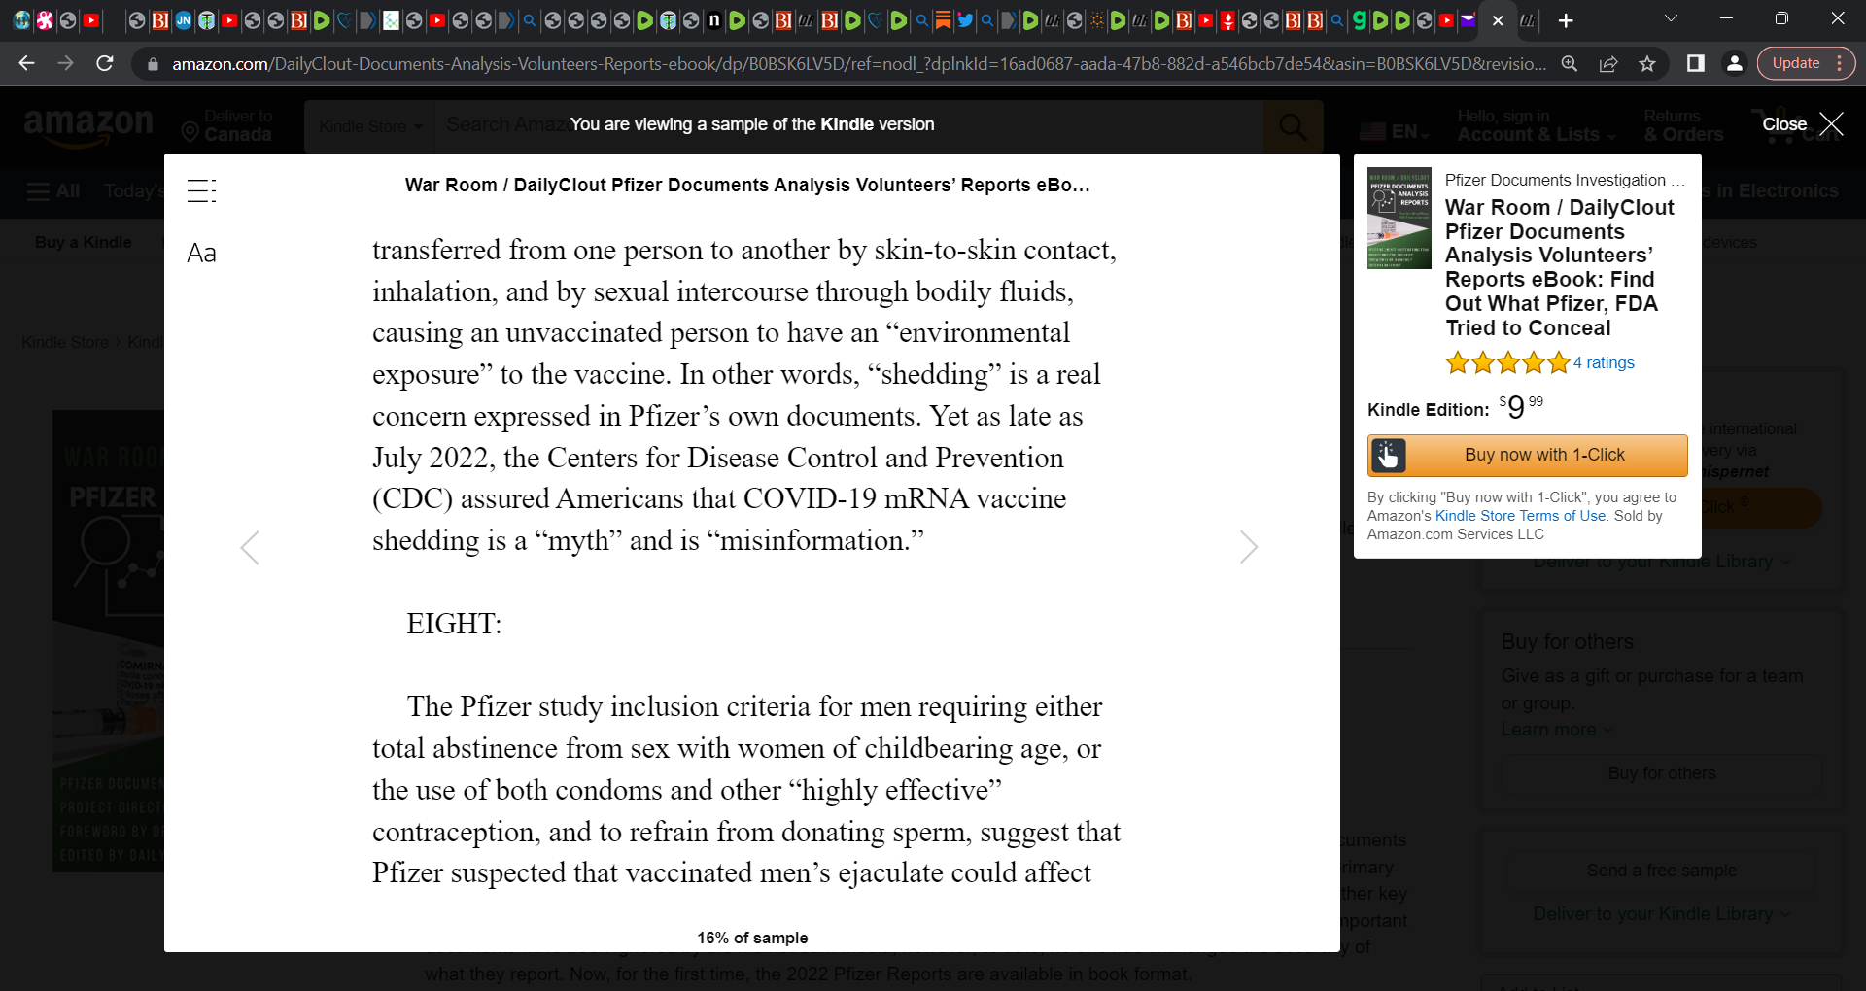1866x991 pixels.
Task: Click the 'EIGHT:' heading in the text
Action: (x=454, y=624)
